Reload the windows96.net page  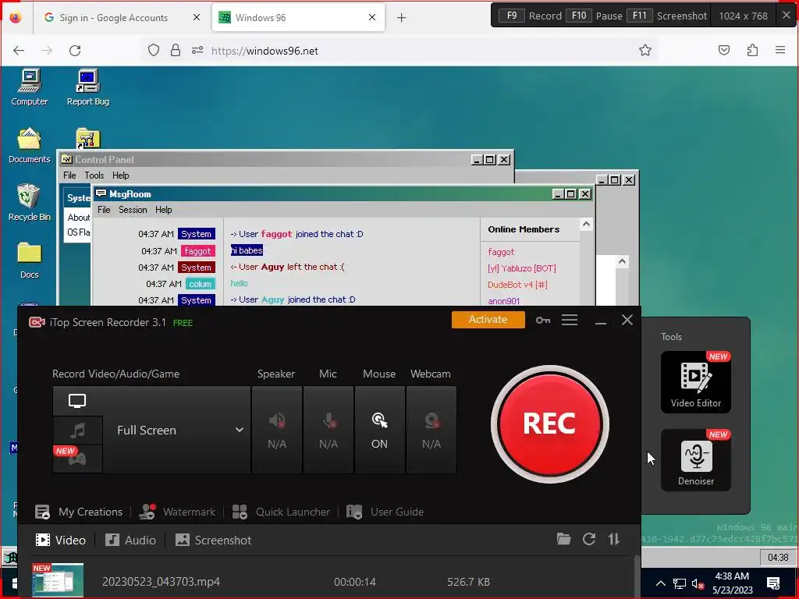pos(75,51)
